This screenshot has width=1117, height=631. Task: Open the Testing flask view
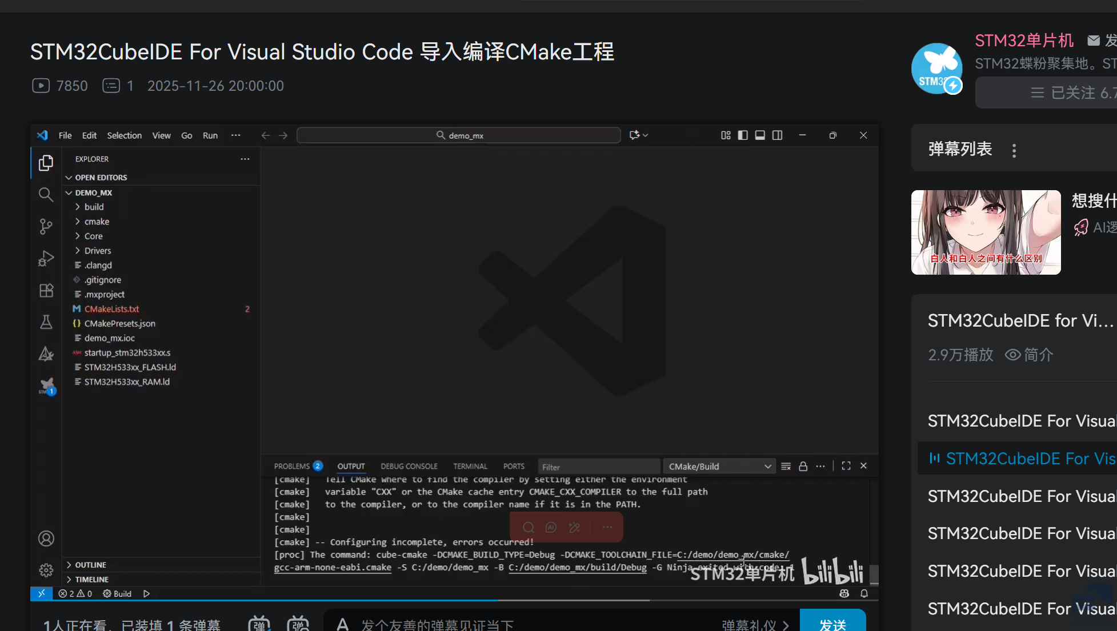click(46, 322)
